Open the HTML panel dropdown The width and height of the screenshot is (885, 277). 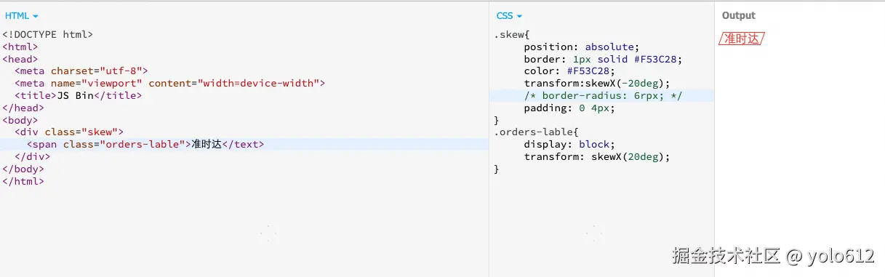[x=22, y=15]
